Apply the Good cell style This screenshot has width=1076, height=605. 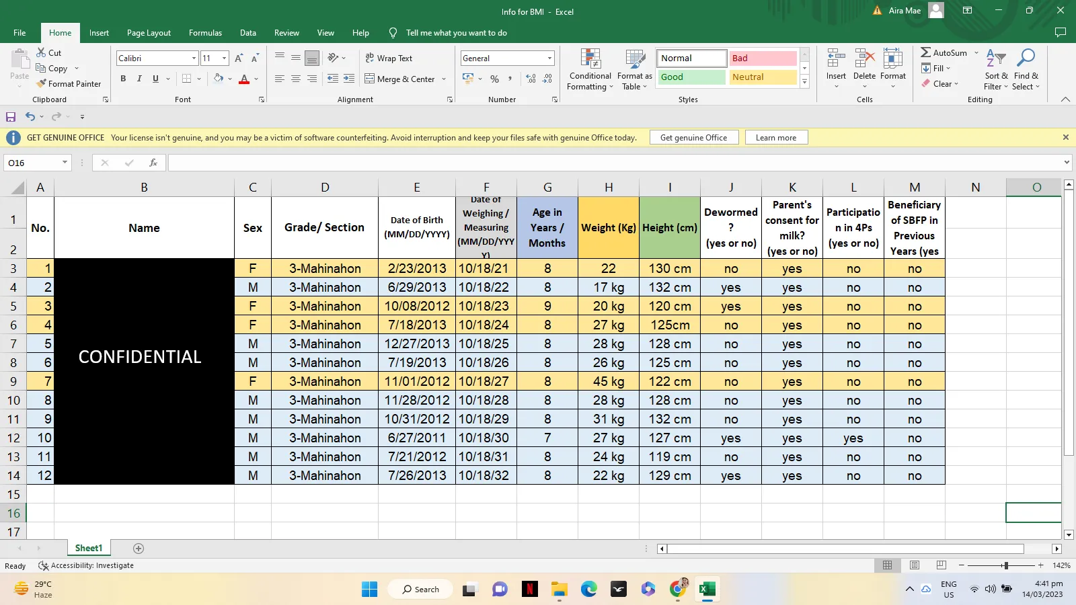[691, 77]
